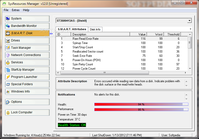Click the Special Folders icon
Screen dimensions: 199x139
(8, 84)
